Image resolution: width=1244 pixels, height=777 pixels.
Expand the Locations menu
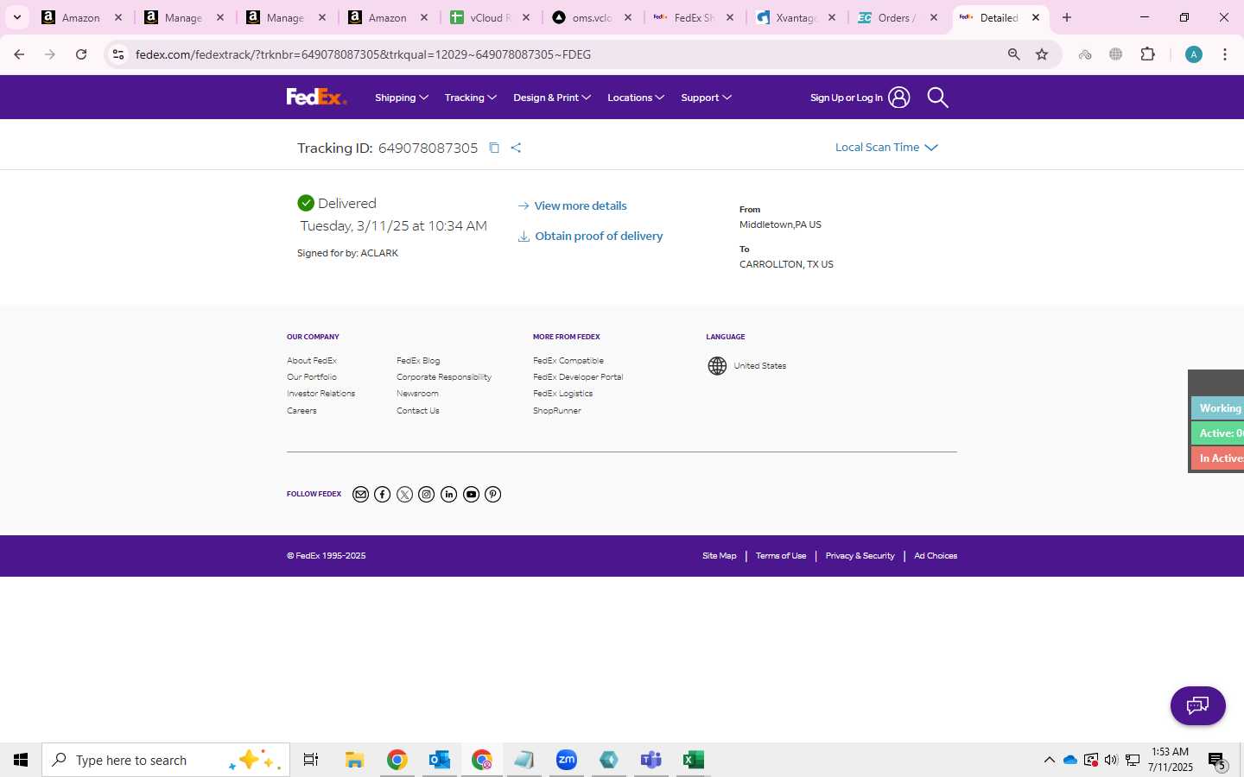[636, 98]
